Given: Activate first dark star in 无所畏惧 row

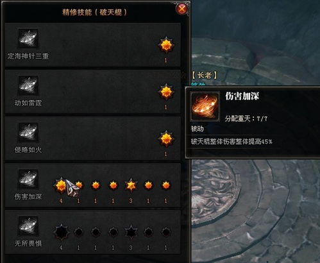Looking at the screenshot, I should [61, 232].
